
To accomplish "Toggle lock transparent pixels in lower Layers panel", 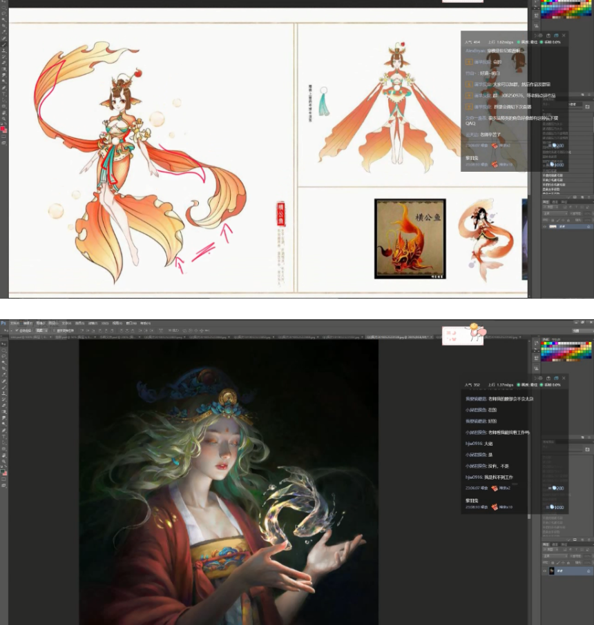I will [x=553, y=563].
